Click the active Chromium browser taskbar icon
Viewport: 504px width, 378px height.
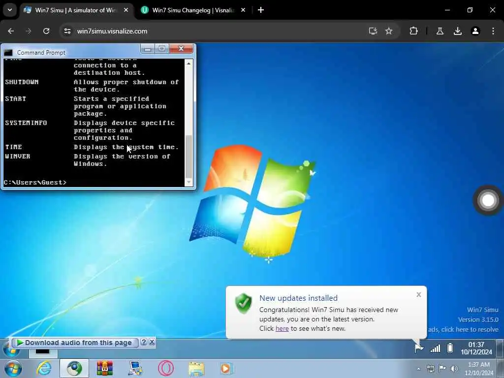[74, 368]
